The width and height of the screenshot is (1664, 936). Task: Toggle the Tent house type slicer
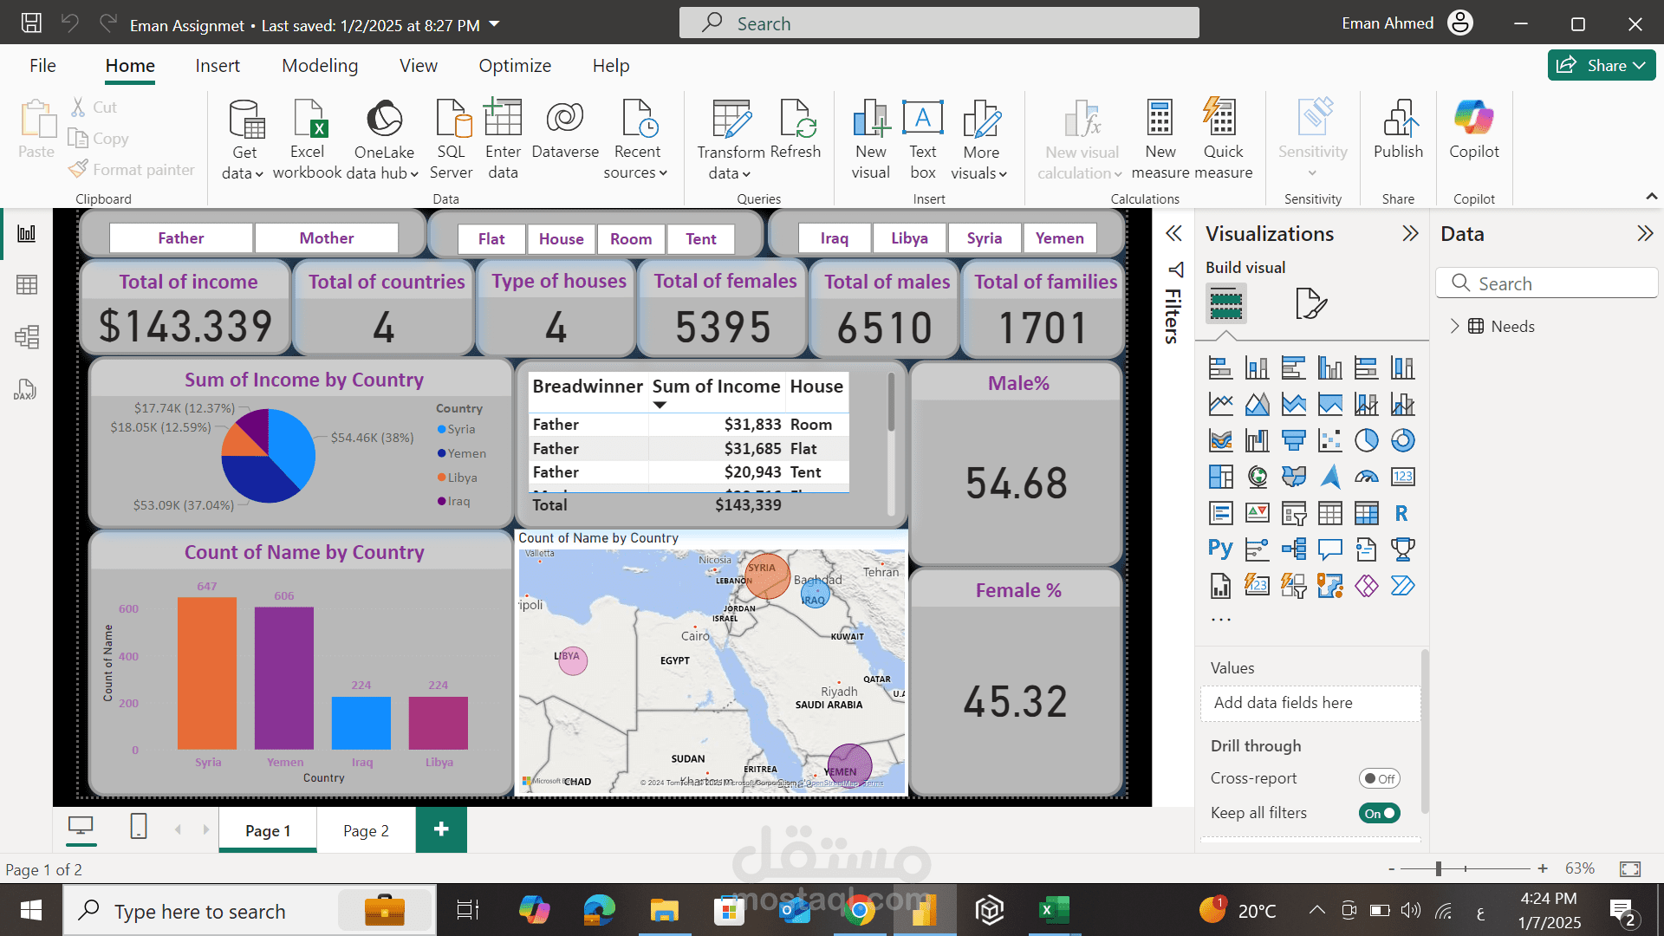click(700, 238)
